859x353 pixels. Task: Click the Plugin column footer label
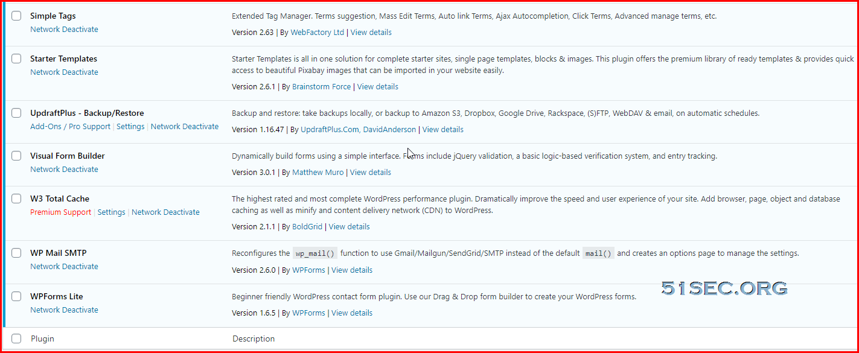[42, 339]
